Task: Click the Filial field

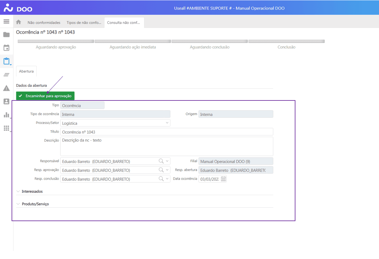Action: pyautogui.click(x=236, y=161)
